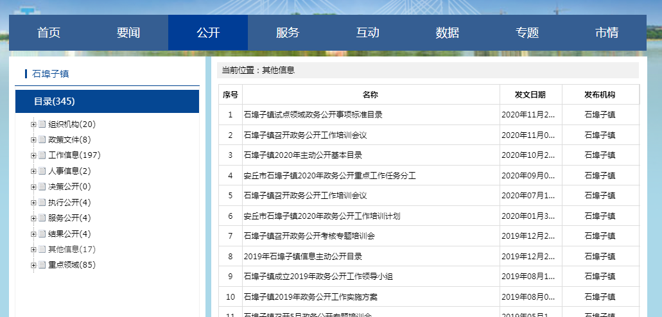662x317 pixels.
Task: Click the 名称 column header
Action: (370, 94)
